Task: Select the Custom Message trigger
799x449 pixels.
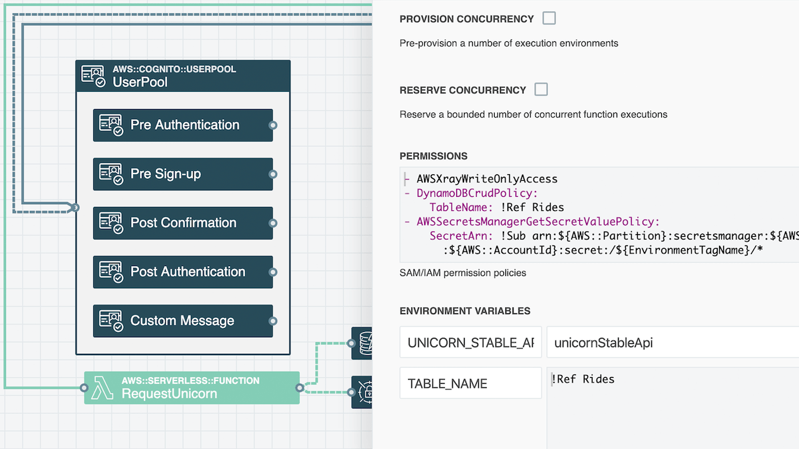Action: (183, 321)
